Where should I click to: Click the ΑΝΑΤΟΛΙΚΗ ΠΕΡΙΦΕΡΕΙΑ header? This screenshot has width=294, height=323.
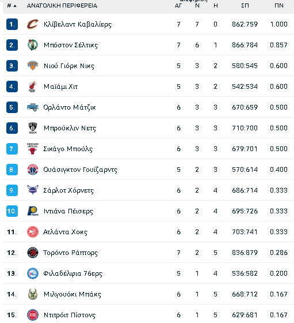(x=62, y=6)
